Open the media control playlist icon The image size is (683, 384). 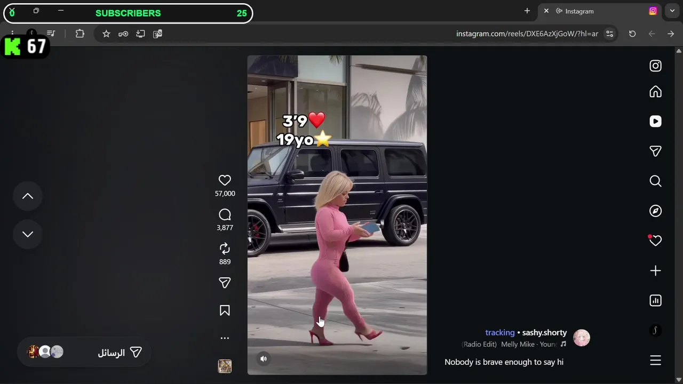point(51,33)
